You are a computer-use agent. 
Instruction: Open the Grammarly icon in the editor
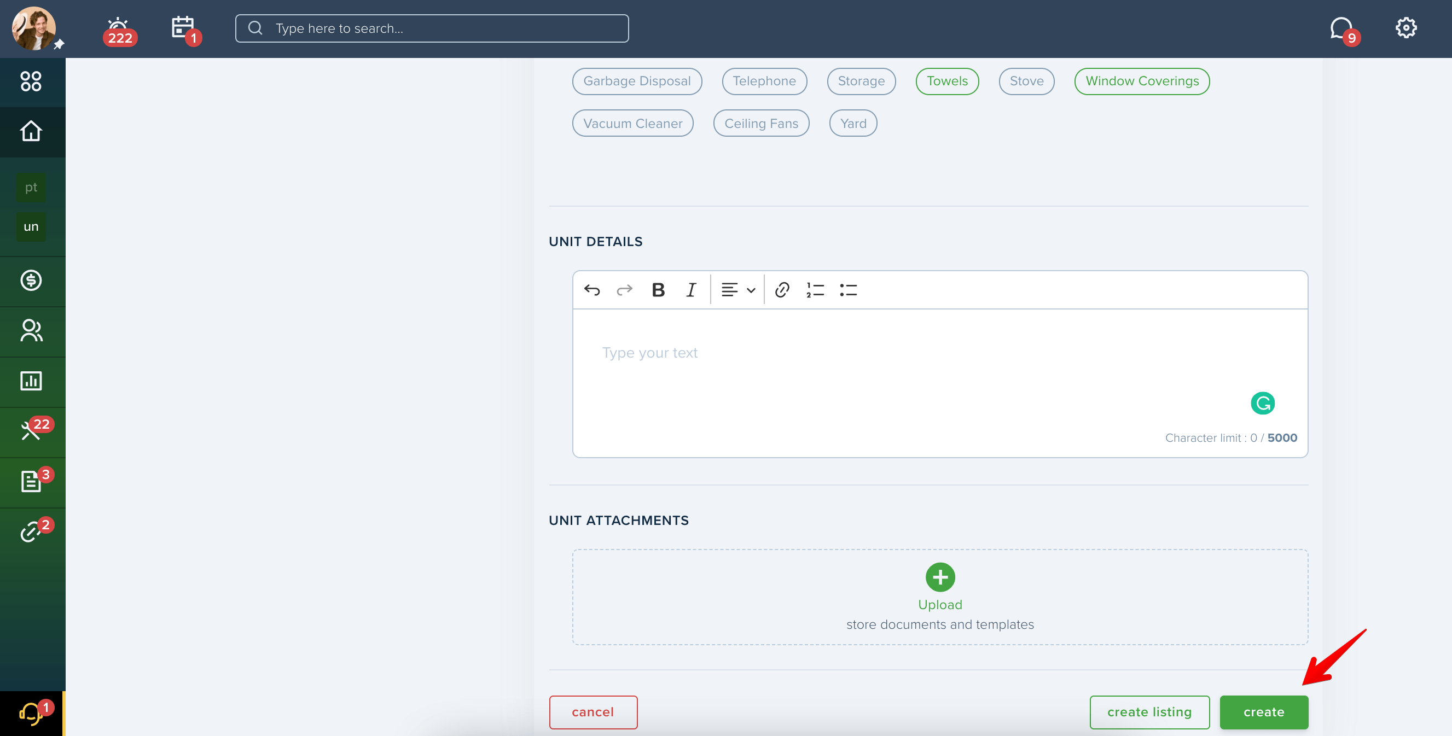1263,404
